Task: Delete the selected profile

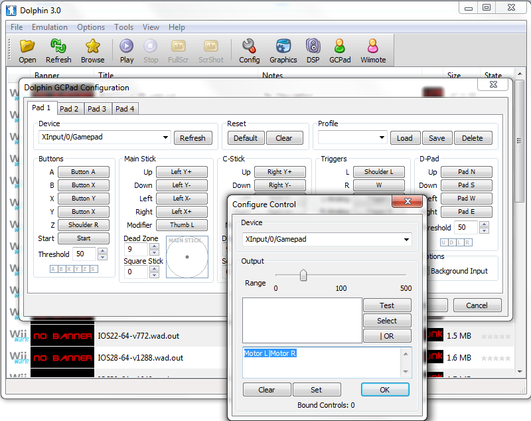Action: 473,138
